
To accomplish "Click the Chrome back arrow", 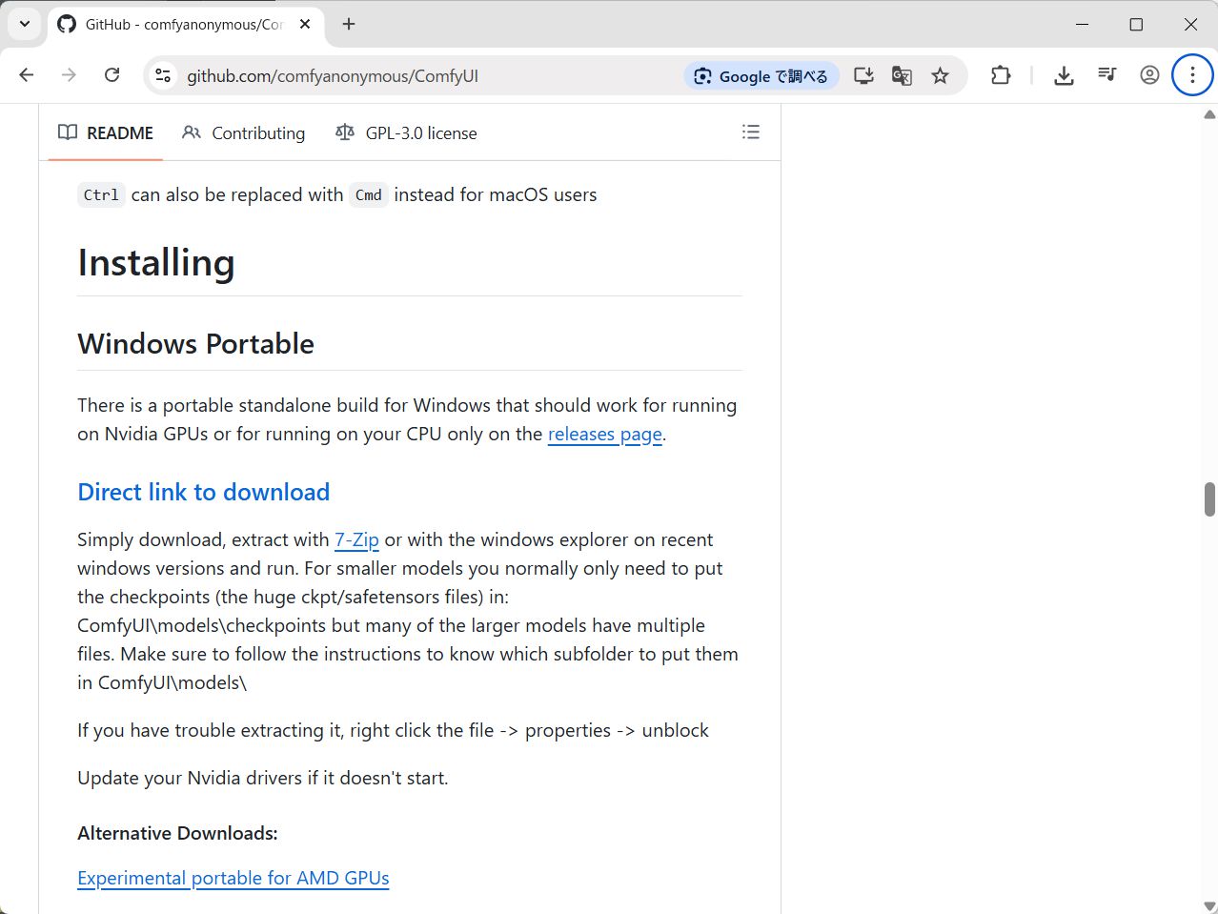I will coord(27,75).
